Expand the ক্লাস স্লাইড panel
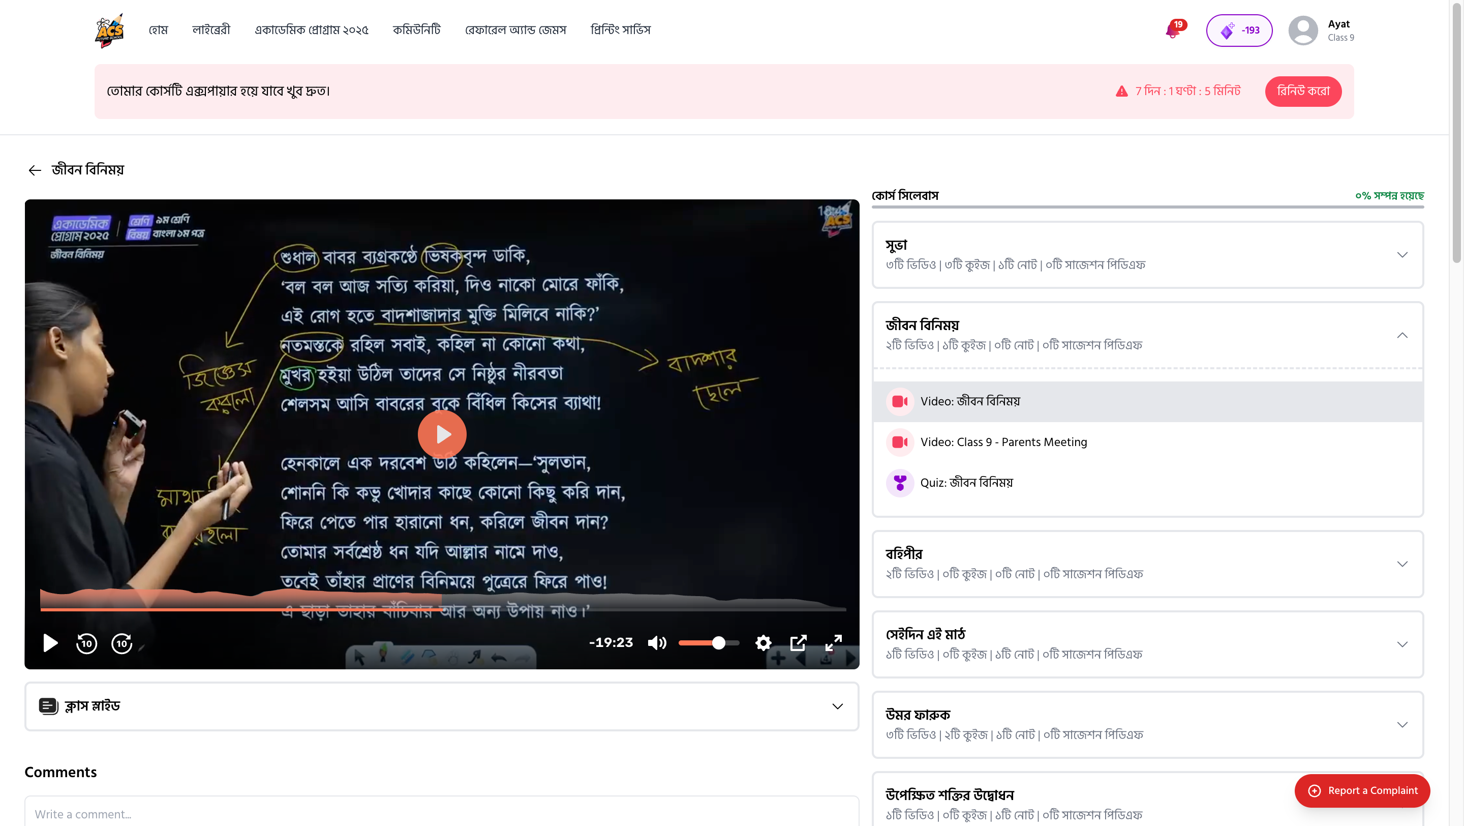 coord(837,706)
